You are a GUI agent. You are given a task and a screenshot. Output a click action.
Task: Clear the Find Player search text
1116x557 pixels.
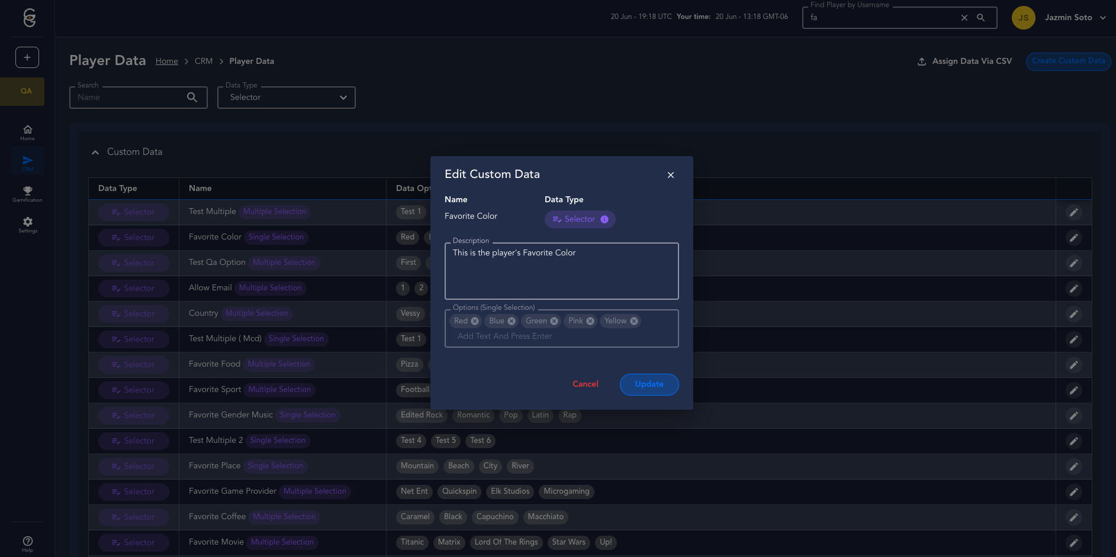point(964,18)
